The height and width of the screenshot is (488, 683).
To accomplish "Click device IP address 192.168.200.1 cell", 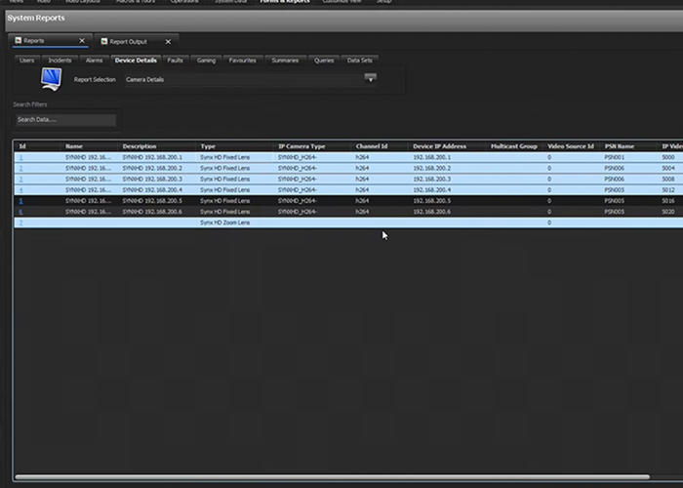I will coord(431,157).
